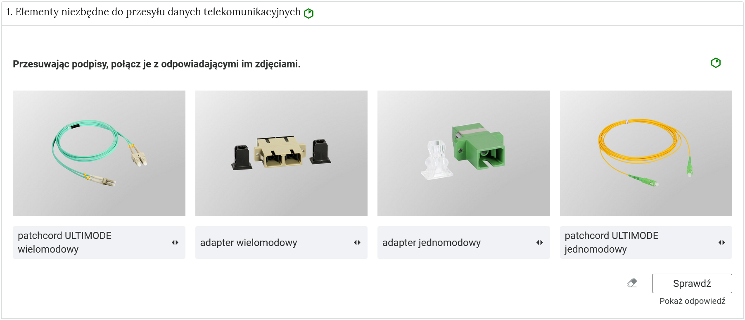Click the instruction text Przesuwając podpisy
The image size is (745, 320).
pos(157,64)
